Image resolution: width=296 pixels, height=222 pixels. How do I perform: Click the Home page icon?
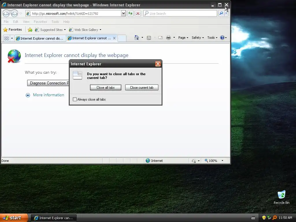[x=137, y=38]
